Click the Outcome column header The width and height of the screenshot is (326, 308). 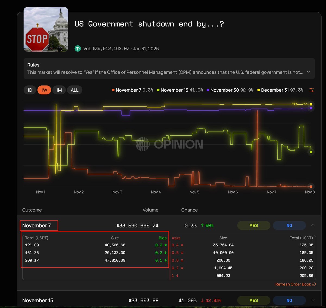coord(32,210)
